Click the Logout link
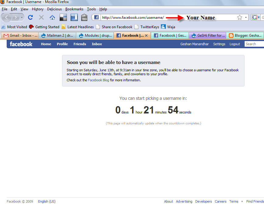Viewport: 264px width, 209px height. point(235,44)
